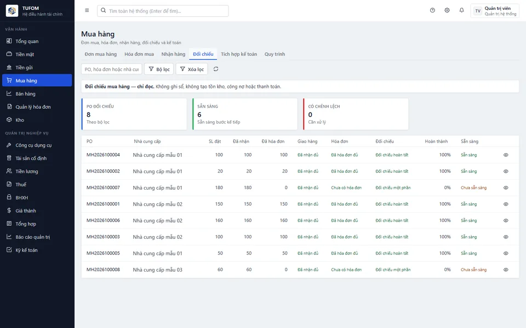Viewport: 526px width, 328px height.
Task: View details of PO MH2026100002 via eye icon
Action: tap(506, 171)
